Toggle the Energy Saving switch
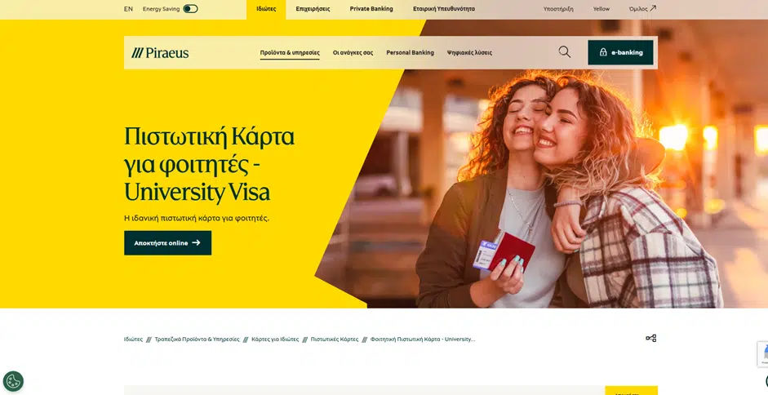The height and width of the screenshot is (395, 768). pos(190,9)
